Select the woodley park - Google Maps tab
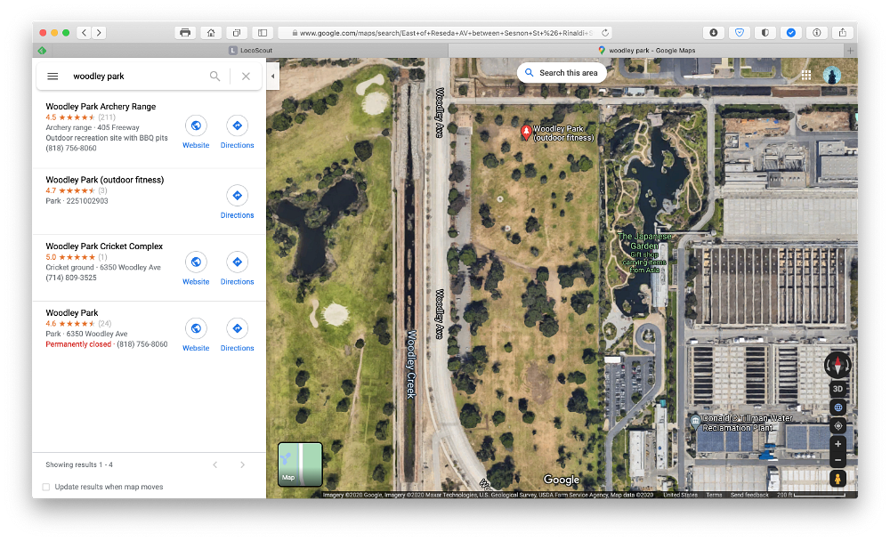This screenshot has width=890, height=541. tap(646, 51)
